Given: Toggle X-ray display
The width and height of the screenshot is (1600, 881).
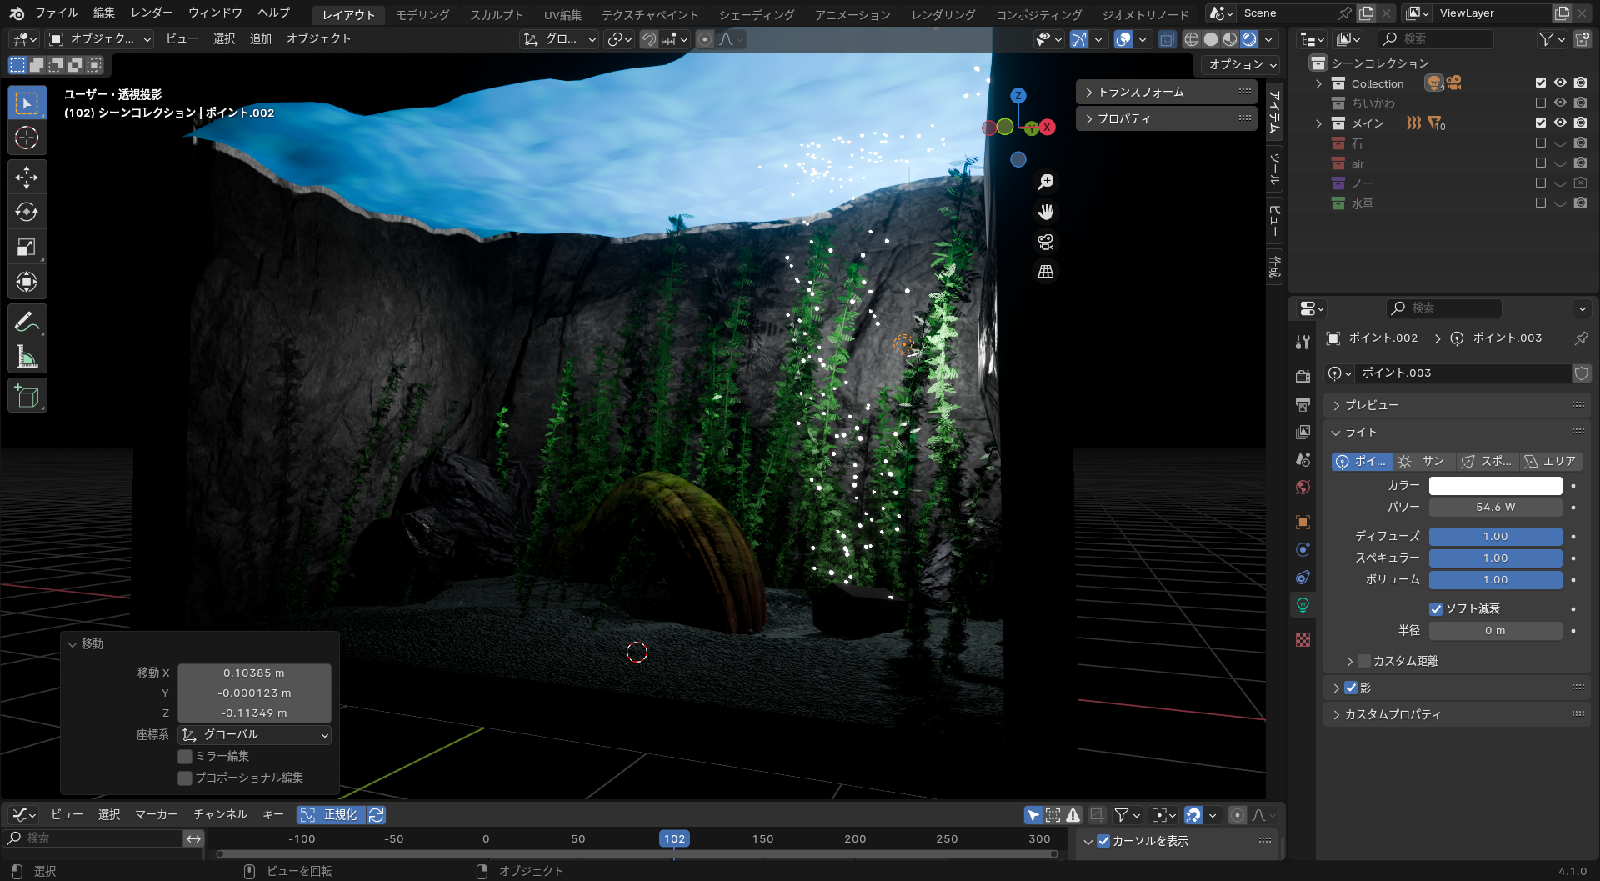Looking at the screenshot, I should 1167,39.
